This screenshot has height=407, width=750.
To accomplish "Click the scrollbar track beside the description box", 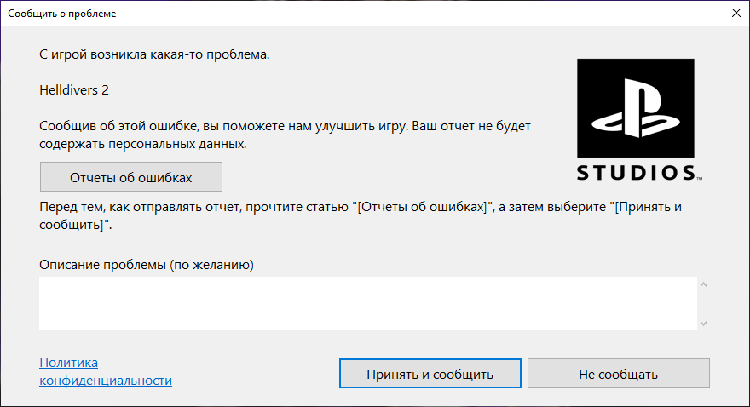I will coord(703,304).
